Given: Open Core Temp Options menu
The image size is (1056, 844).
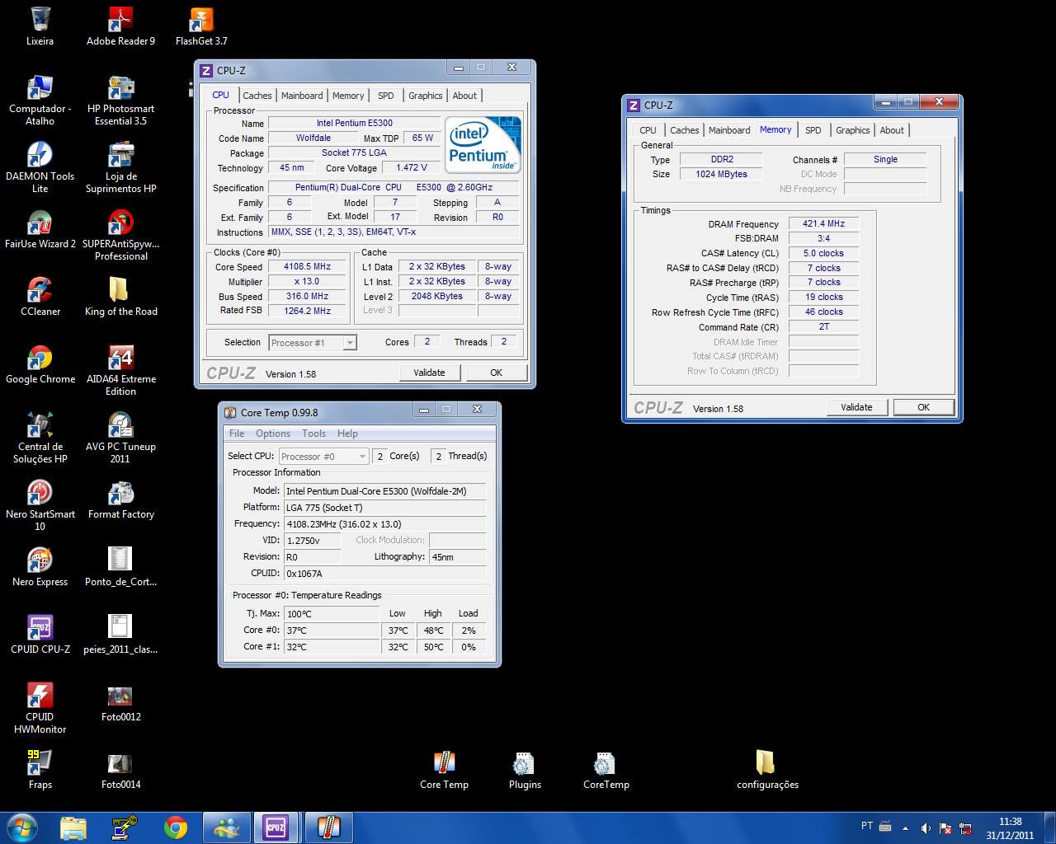Looking at the screenshot, I should [273, 434].
